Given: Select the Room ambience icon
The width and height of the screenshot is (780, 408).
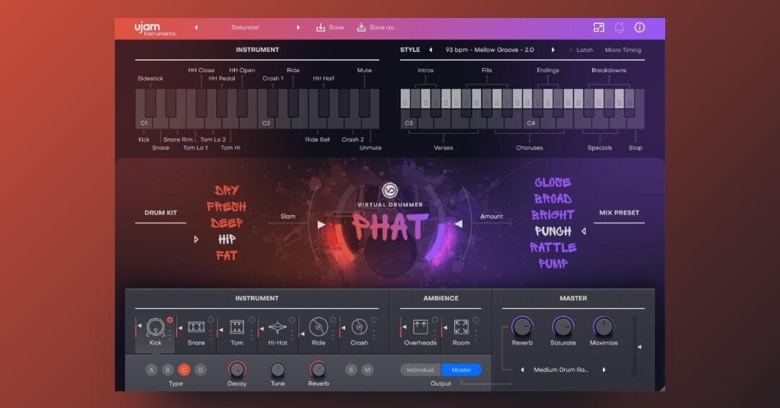Looking at the screenshot, I should click(461, 327).
